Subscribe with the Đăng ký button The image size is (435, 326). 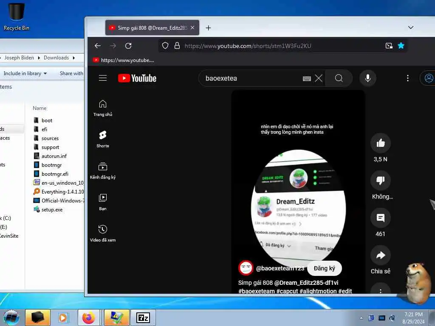coord(324,268)
